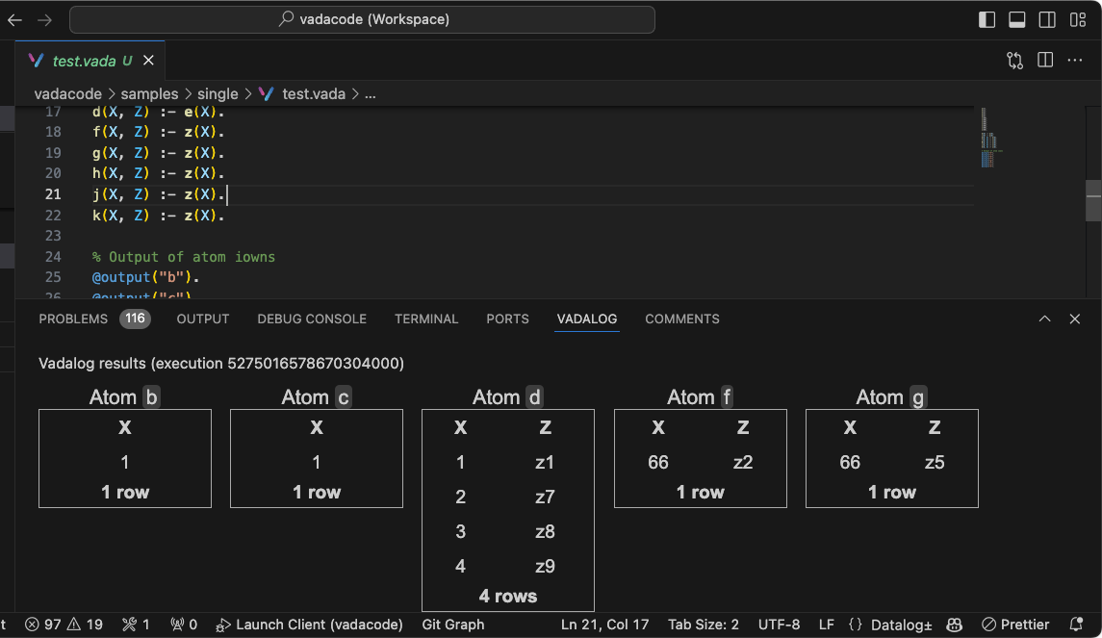1102x638 pixels.
Task: Switch to the VADALOG panel tab
Action: pyautogui.click(x=587, y=319)
